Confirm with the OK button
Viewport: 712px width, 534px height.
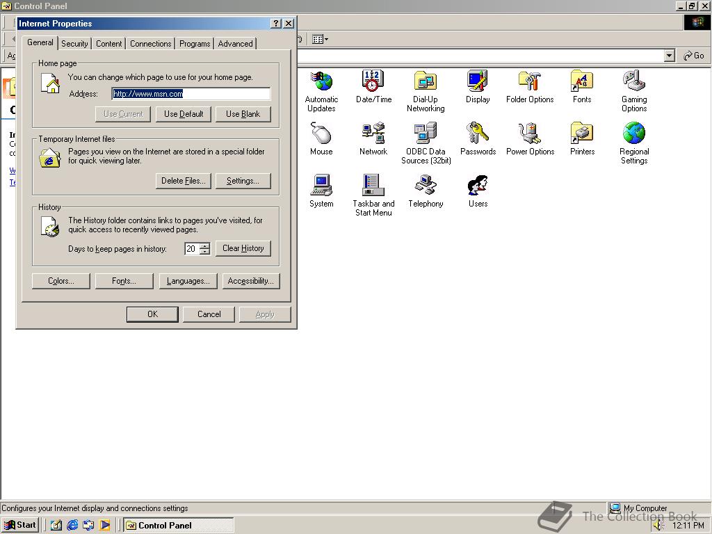(152, 314)
